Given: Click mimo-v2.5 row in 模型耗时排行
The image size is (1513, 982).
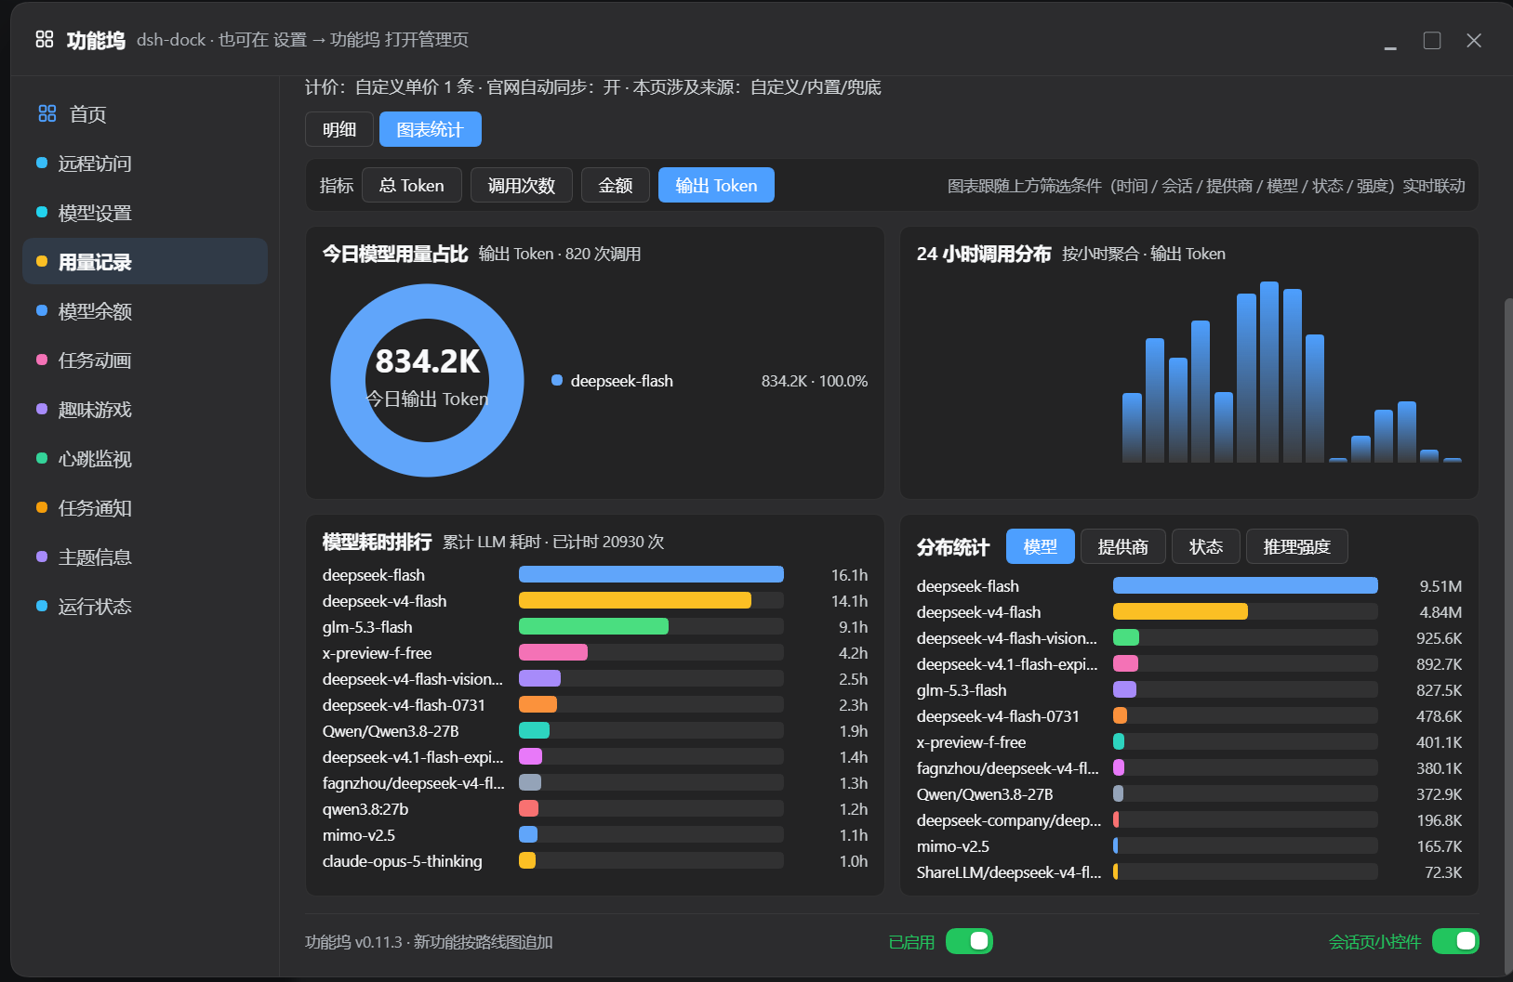Looking at the screenshot, I should [595, 835].
